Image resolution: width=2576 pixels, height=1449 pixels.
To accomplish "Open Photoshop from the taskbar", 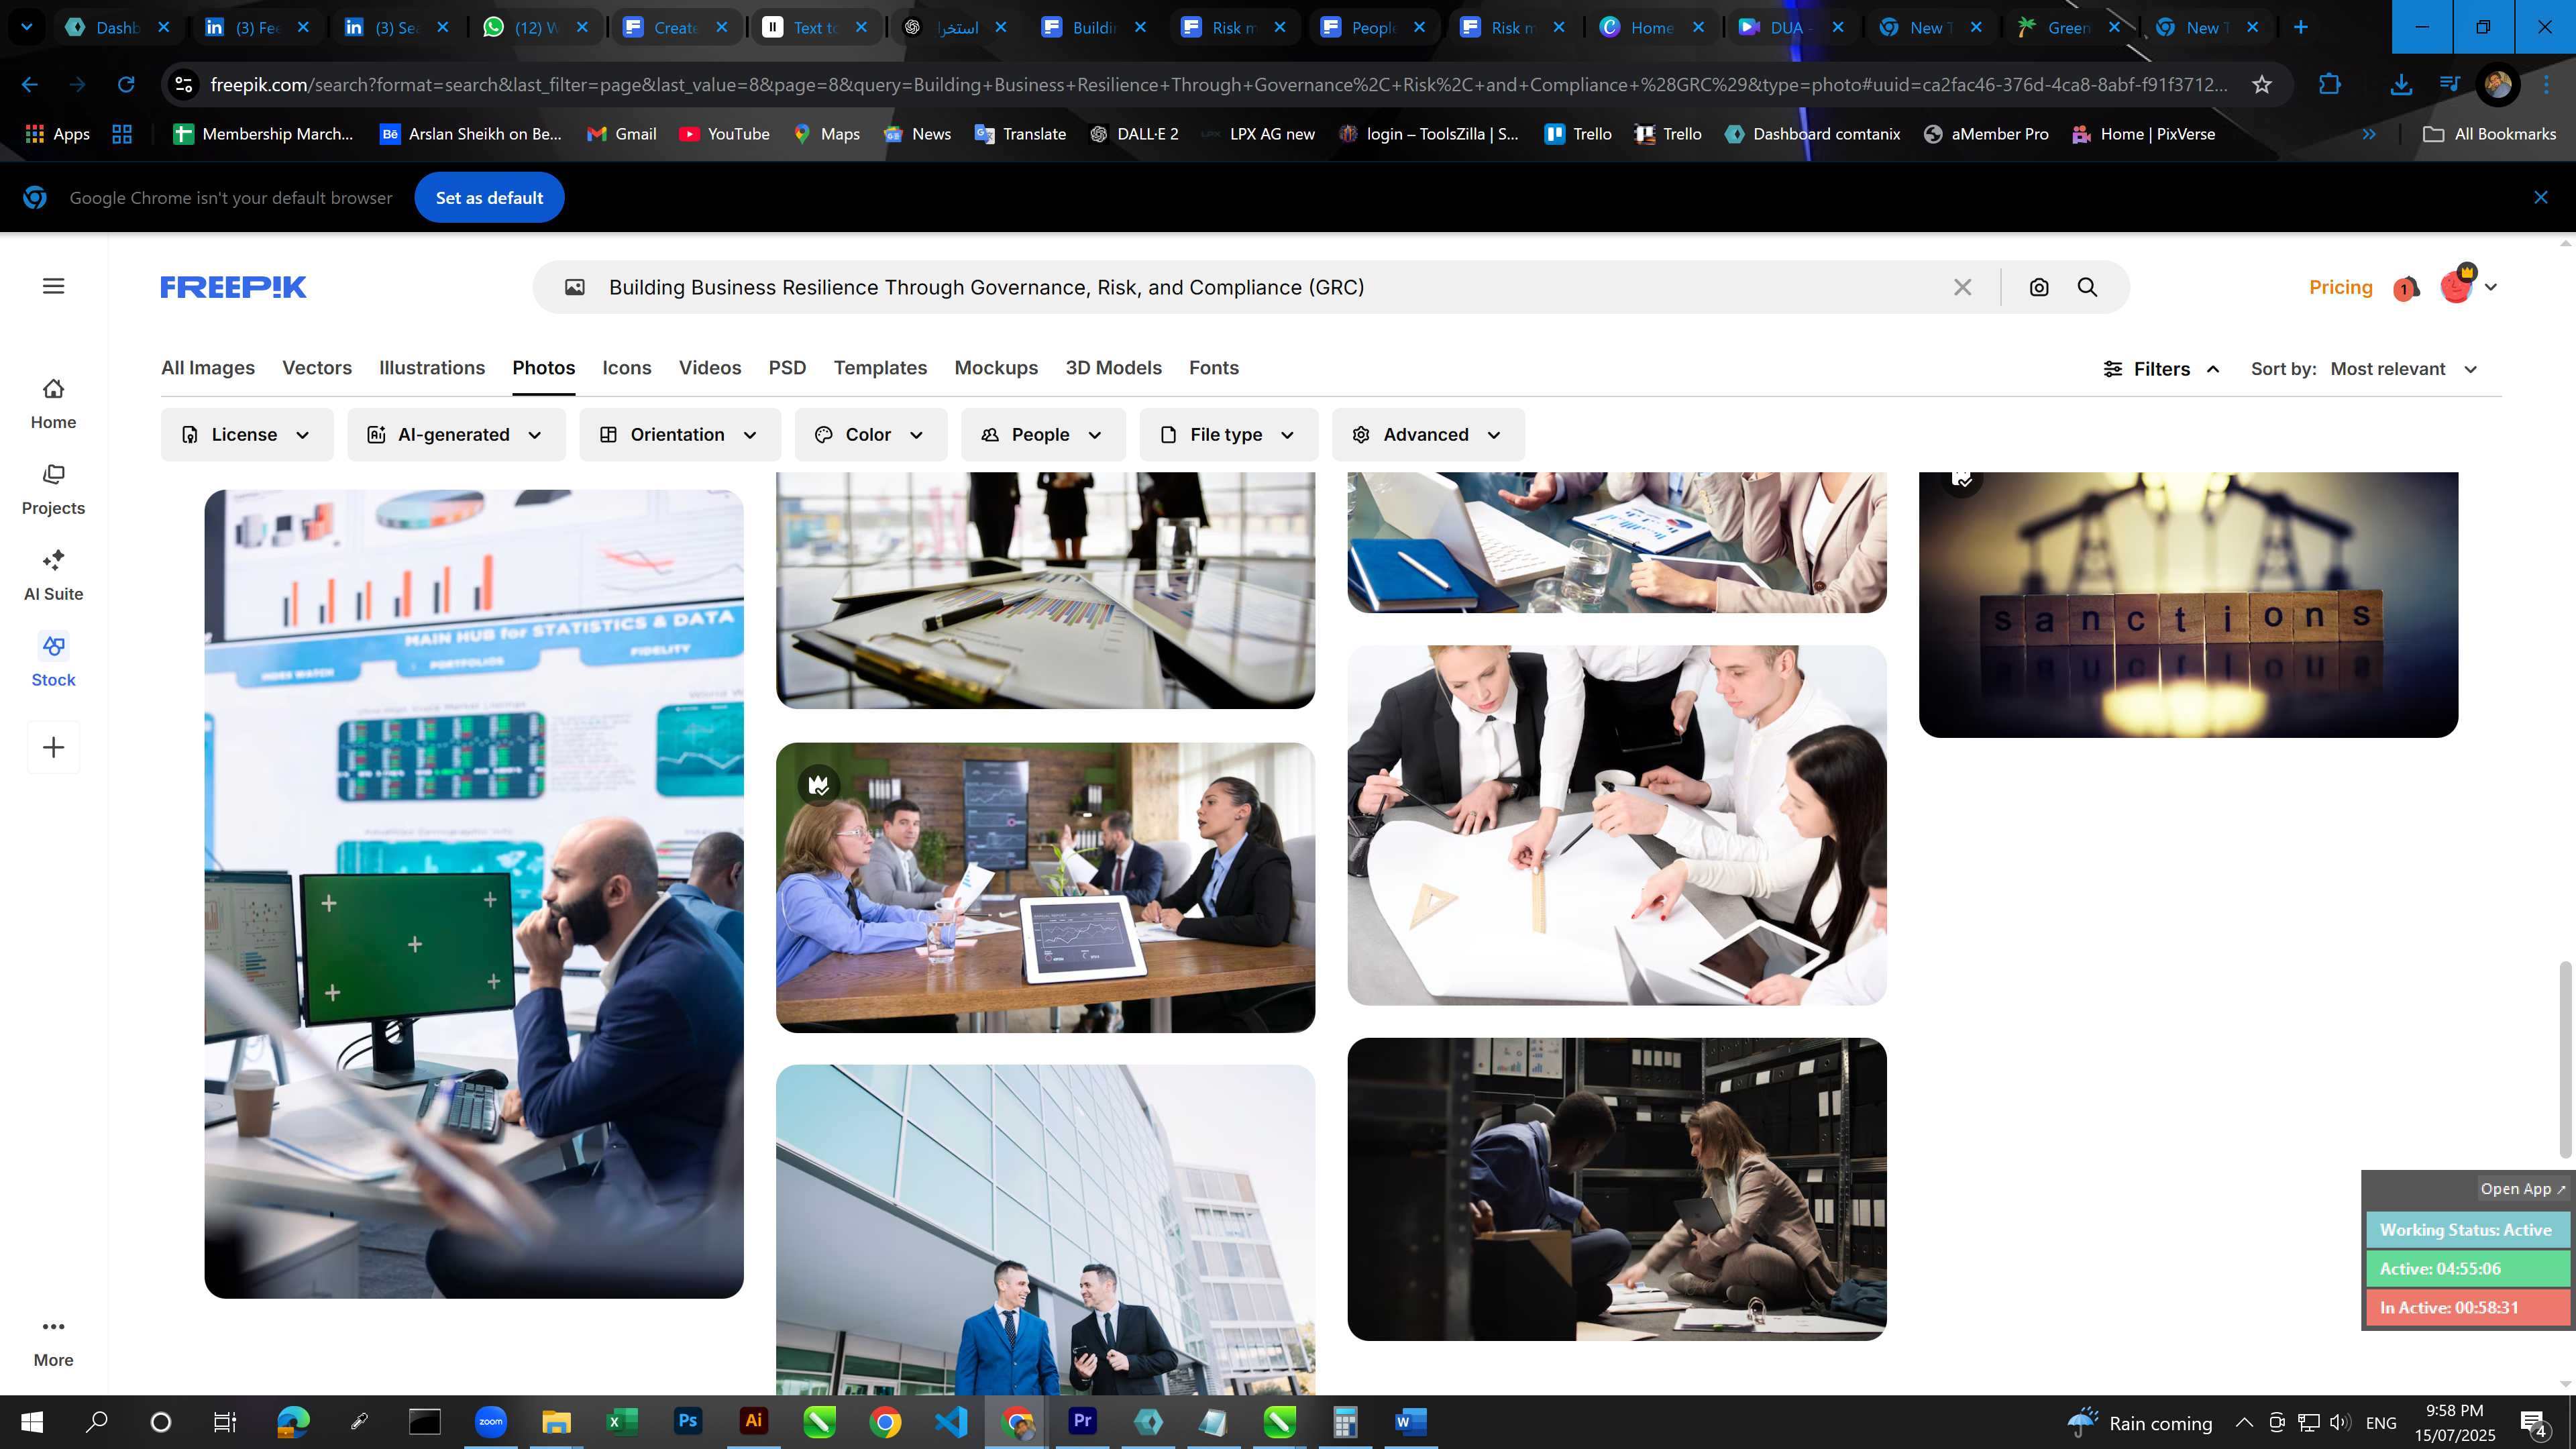I will click(x=688, y=1421).
